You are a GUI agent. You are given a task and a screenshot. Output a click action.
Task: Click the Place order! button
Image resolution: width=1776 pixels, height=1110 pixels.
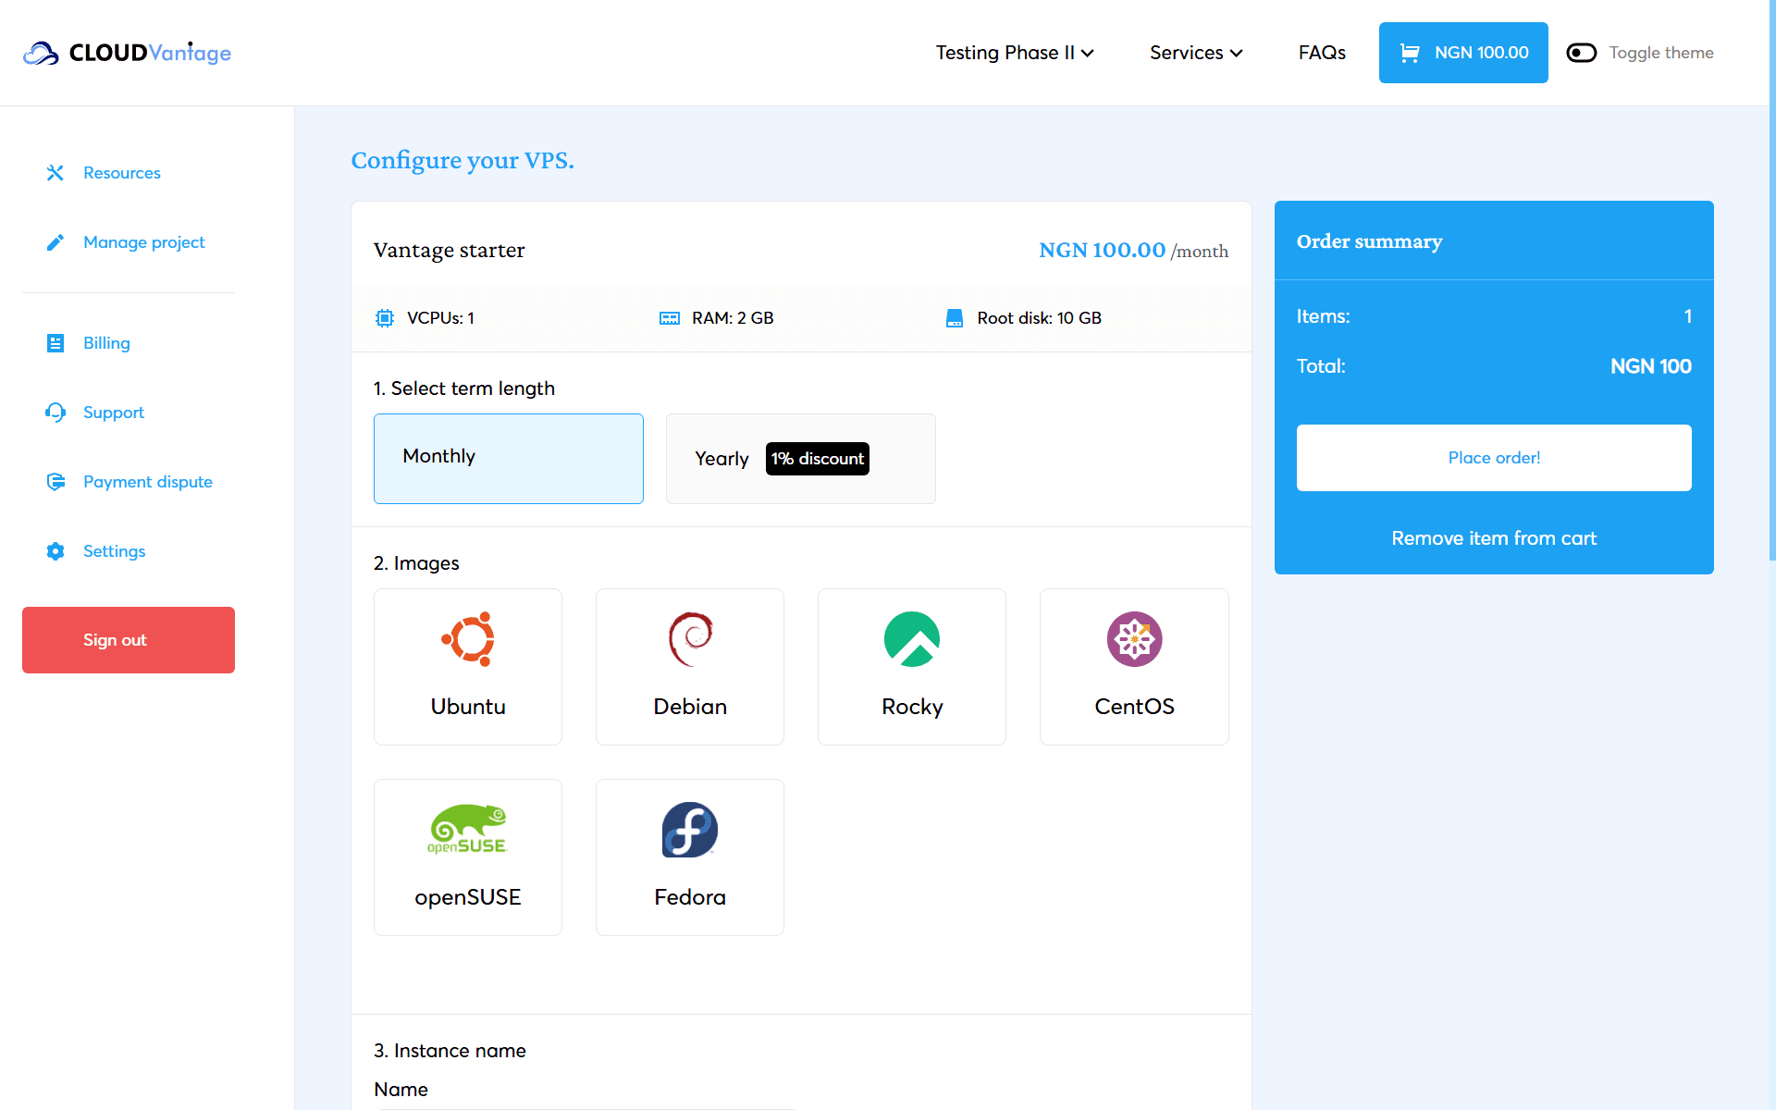1494,458
